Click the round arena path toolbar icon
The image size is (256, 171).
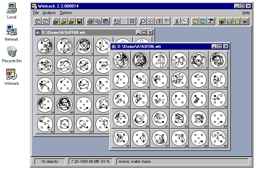coord(185,21)
